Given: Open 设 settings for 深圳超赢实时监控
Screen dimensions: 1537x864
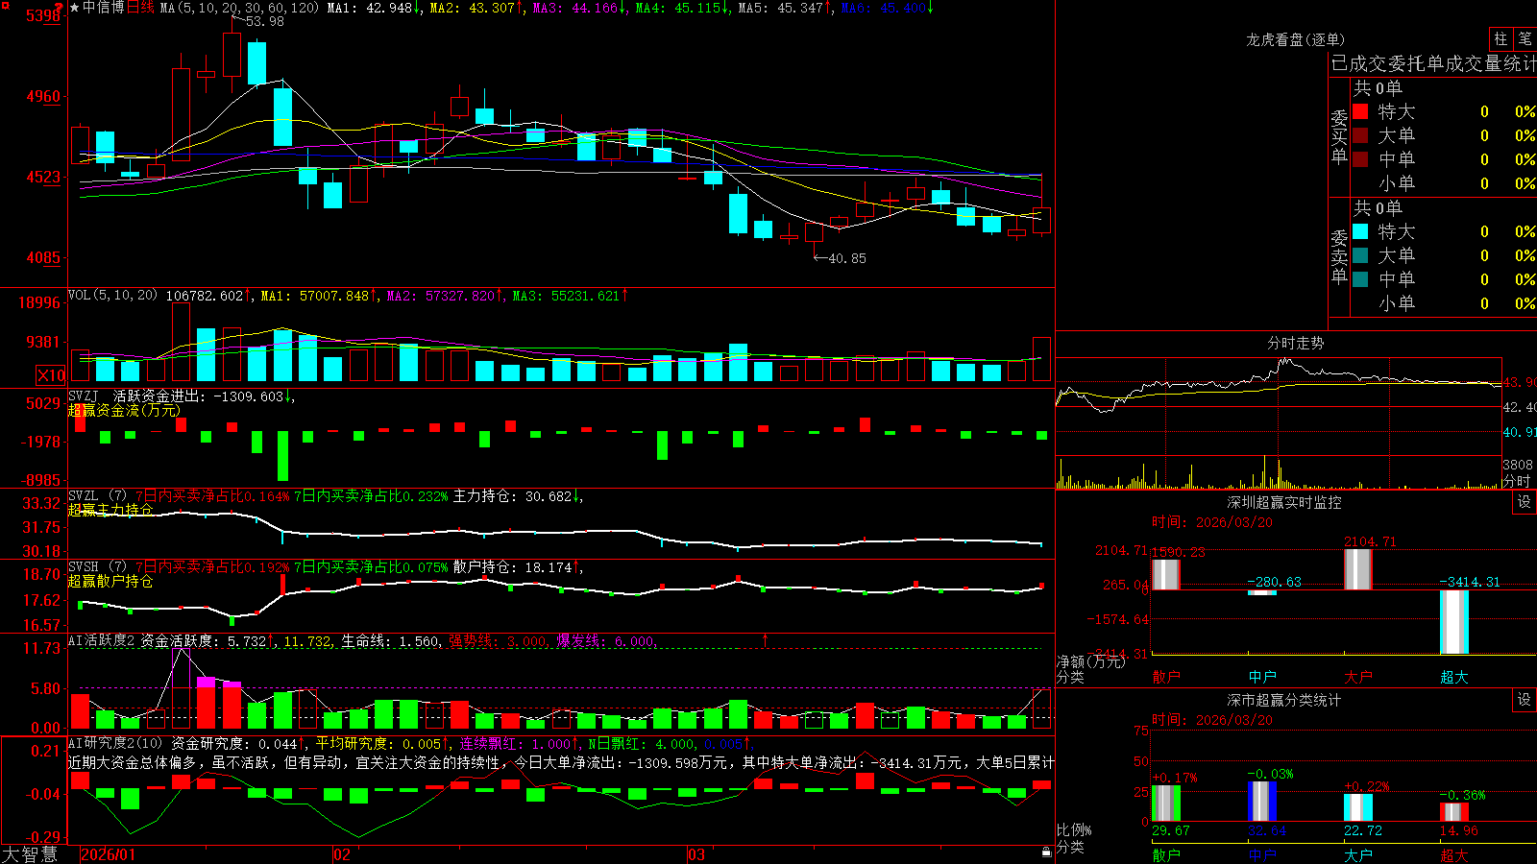Looking at the screenshot, I should coord(1525,502).
